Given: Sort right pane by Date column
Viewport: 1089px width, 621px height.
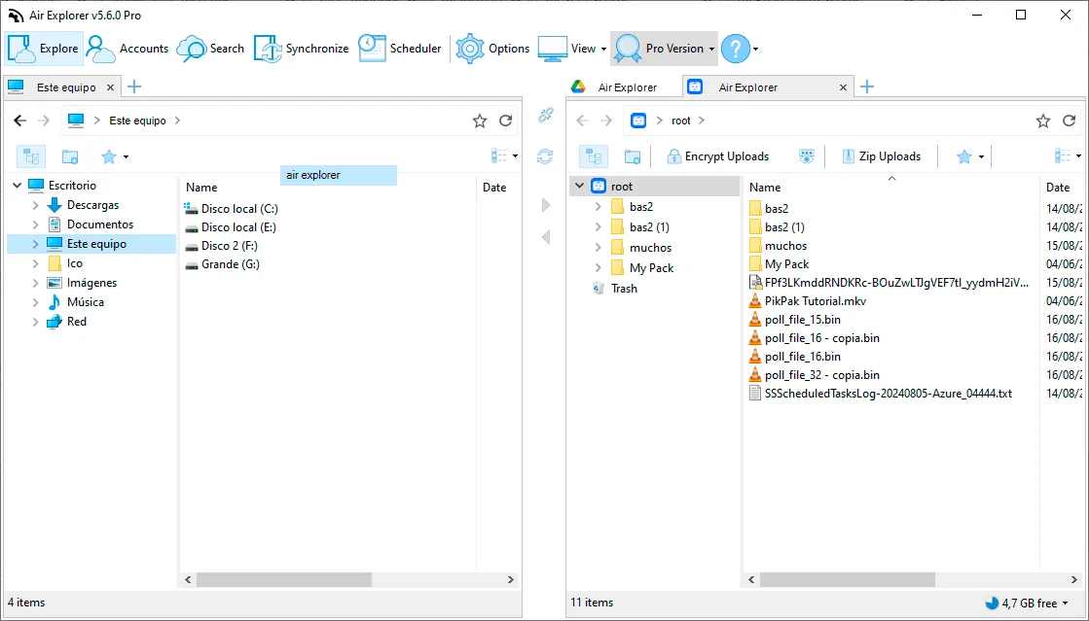Looking at the screenshot, I should [x=1058, y=188].
